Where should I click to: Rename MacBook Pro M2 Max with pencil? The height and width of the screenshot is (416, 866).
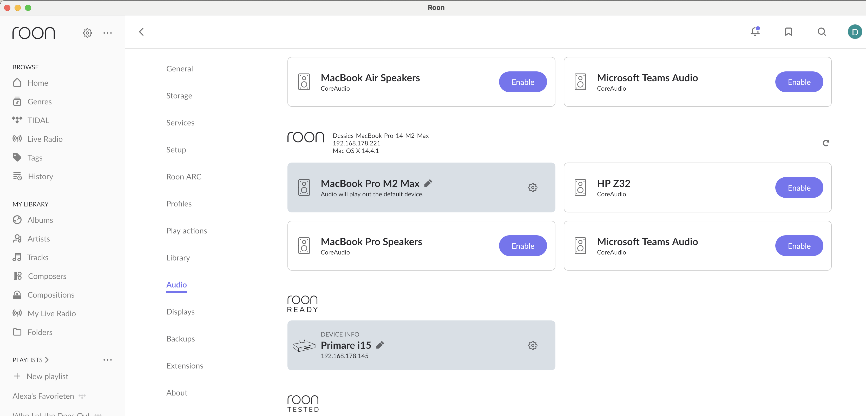tap(428, 183)
